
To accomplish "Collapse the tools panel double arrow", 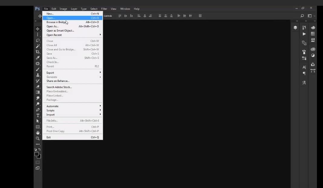I will (x=35, y=21).
